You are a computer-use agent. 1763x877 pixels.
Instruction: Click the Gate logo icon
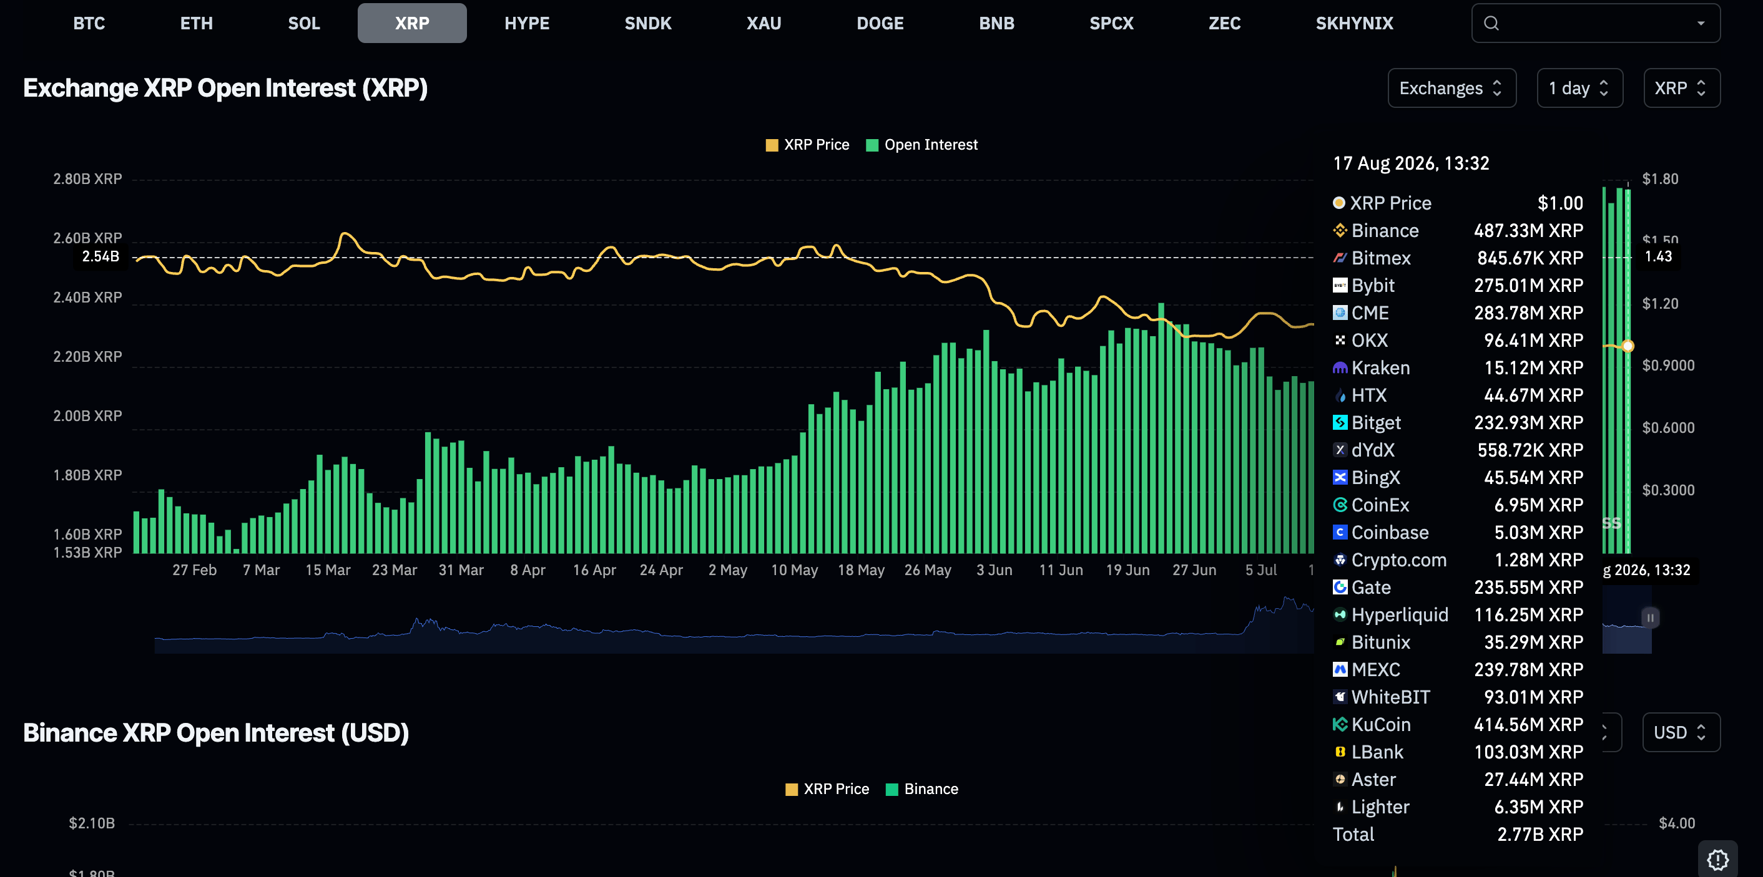tap(1340, 587)
